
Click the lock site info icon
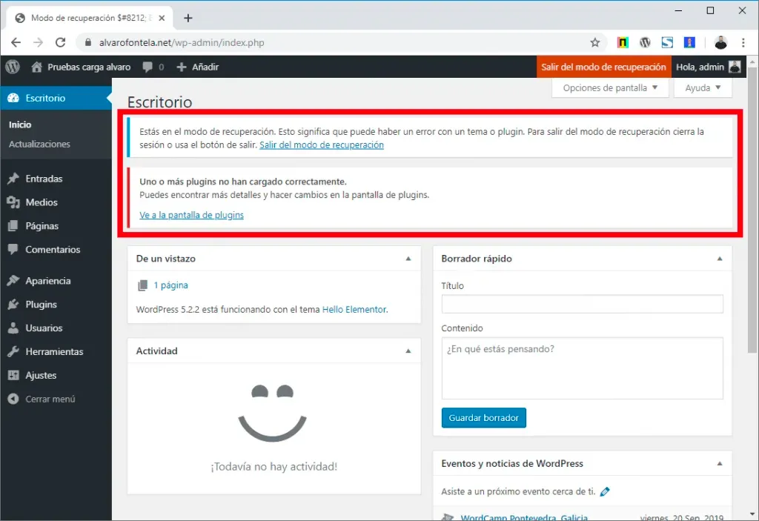(88, 42)
